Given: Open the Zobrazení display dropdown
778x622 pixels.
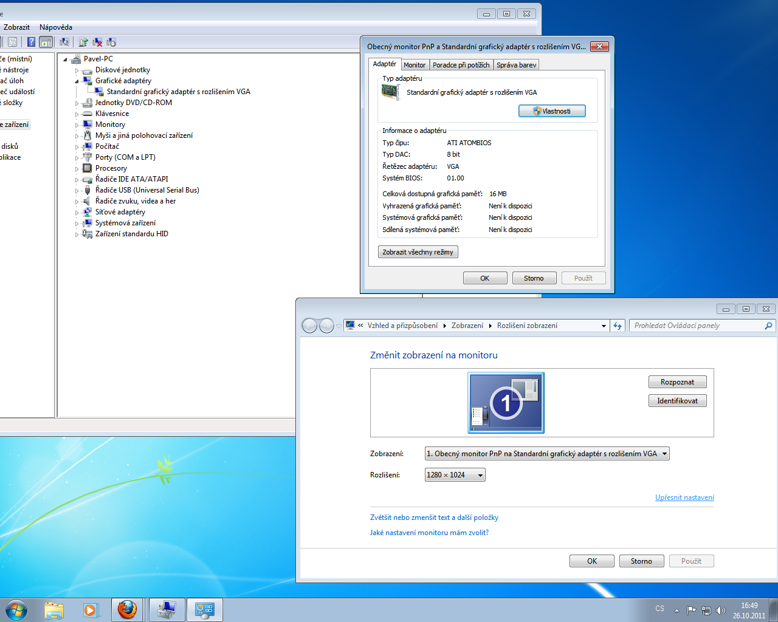Looking at the screenshot, I should pos(547,454).
